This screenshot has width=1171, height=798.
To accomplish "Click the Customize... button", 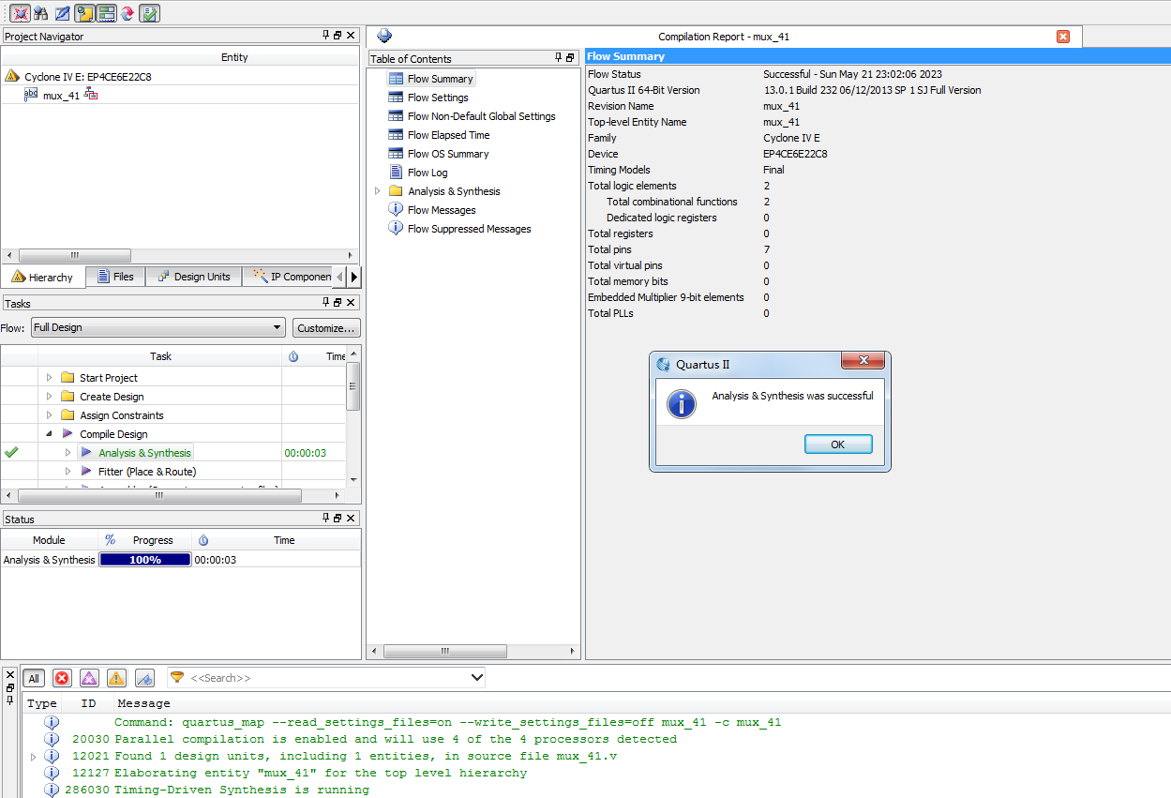I will coord(326,327).
